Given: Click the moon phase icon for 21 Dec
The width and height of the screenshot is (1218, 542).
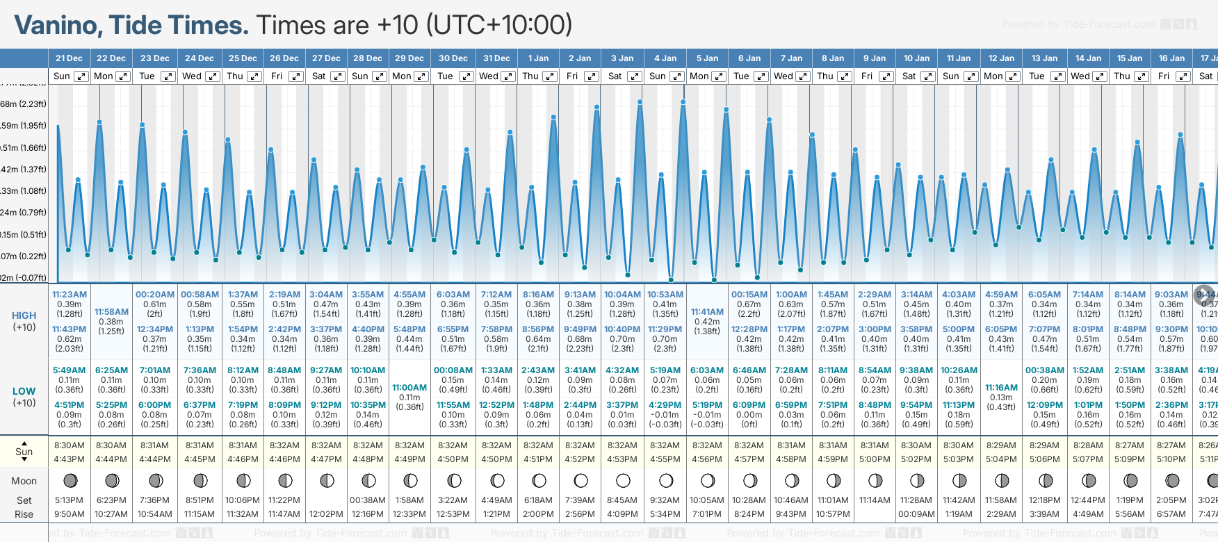Looking at the screenshot, I should [x=70, y=480].
